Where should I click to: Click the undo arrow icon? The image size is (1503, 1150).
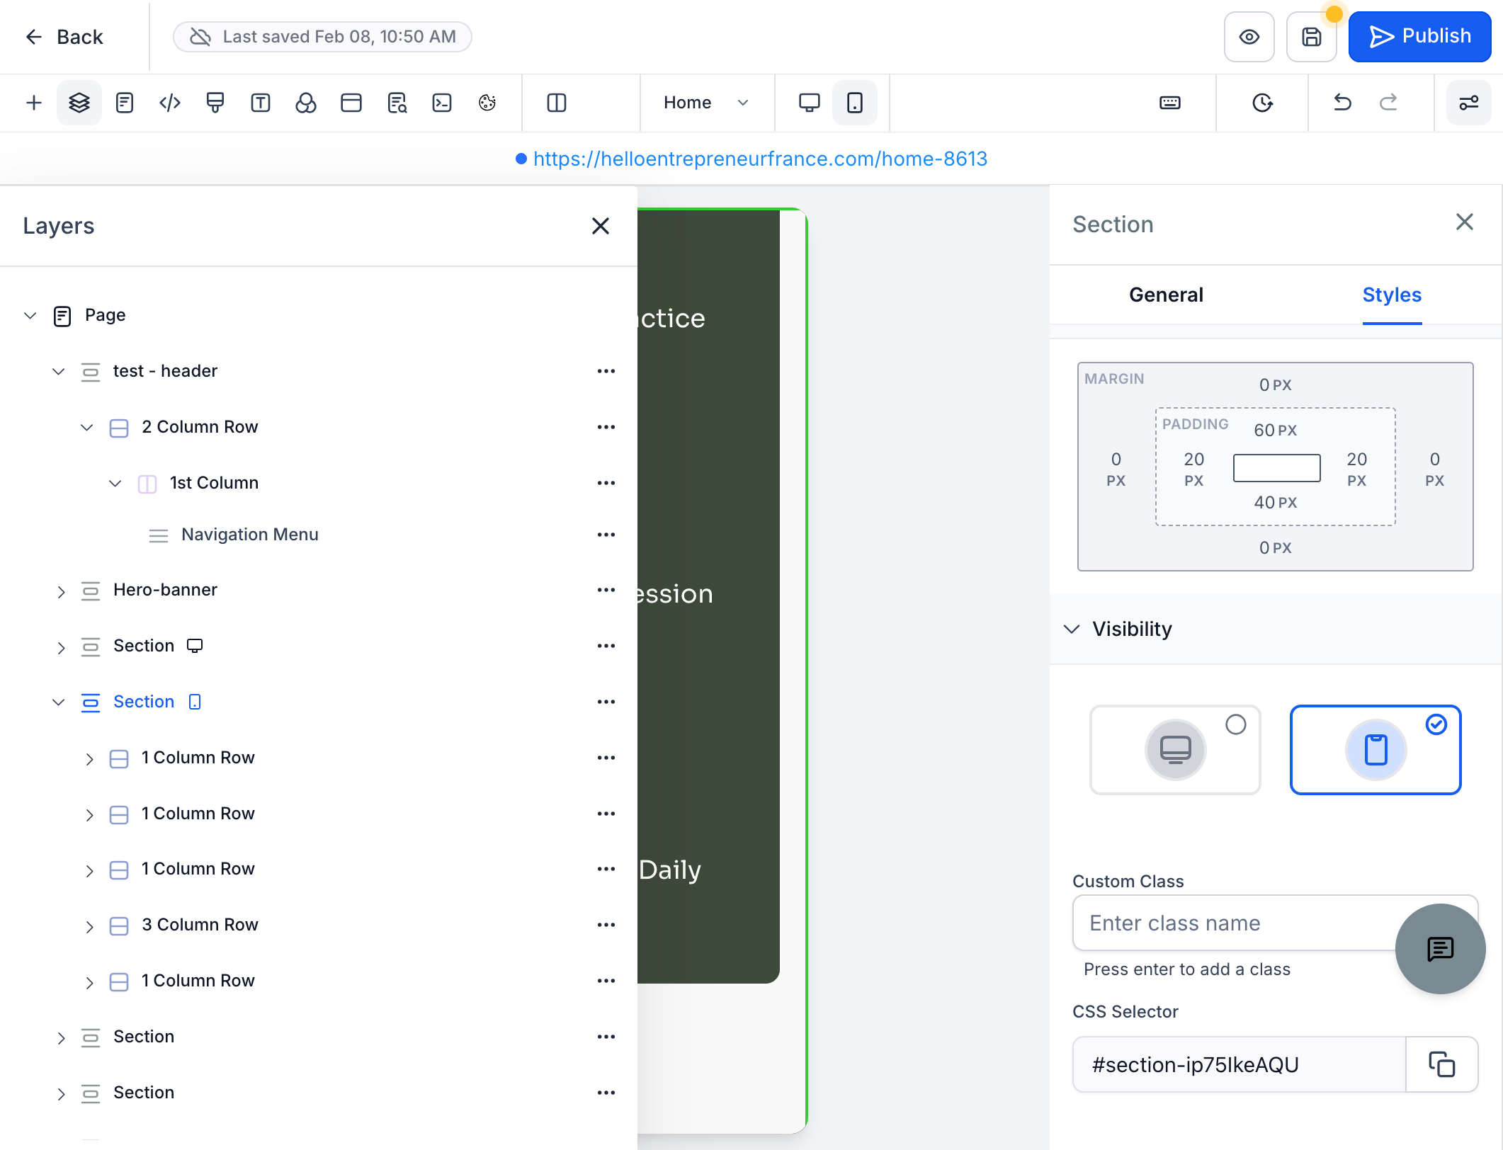1342,103
